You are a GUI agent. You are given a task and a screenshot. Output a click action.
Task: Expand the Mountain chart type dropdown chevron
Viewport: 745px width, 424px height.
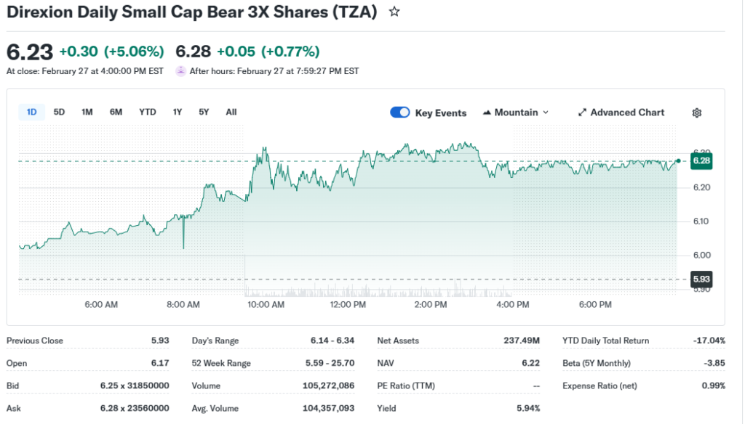pyautogui.click(x=546, y=113)
